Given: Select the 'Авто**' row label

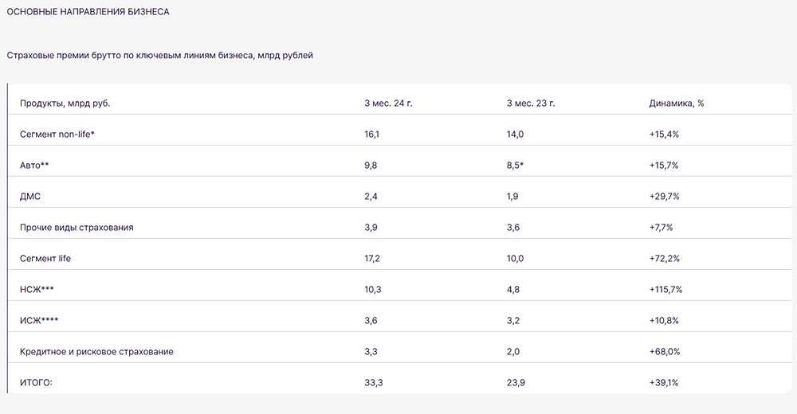Looking at the screenshot, I should pyautogui.click(x=35, y=166).
